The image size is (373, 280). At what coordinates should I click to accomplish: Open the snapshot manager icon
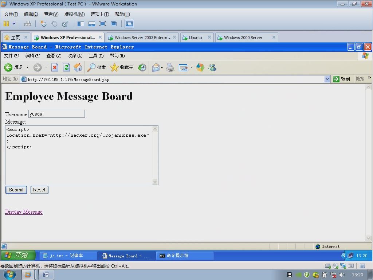click(x=65, y=24)
